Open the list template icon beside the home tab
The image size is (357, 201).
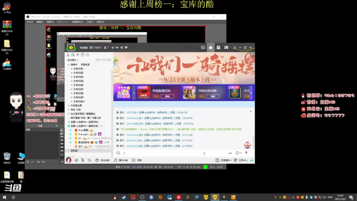click(218, 47)
